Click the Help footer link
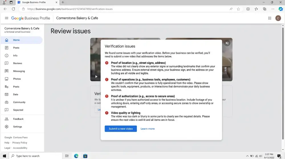The image size is (285, 159). click(x=7, y=143)
